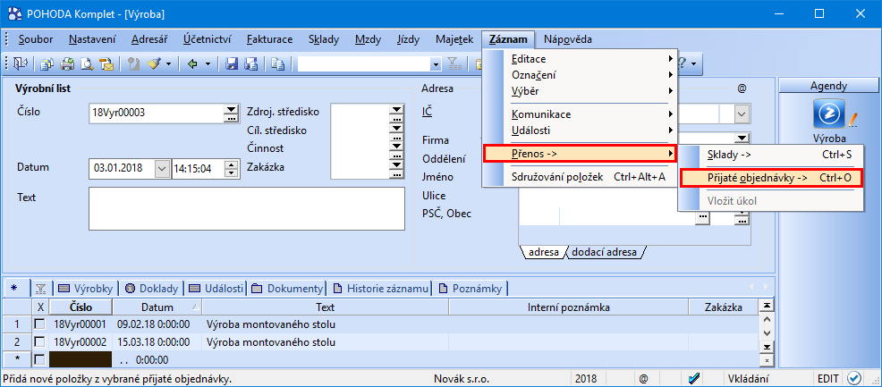882x387 pixels.
Task: Click the exit door icon in the toolbar
Action: coord(20,64)
